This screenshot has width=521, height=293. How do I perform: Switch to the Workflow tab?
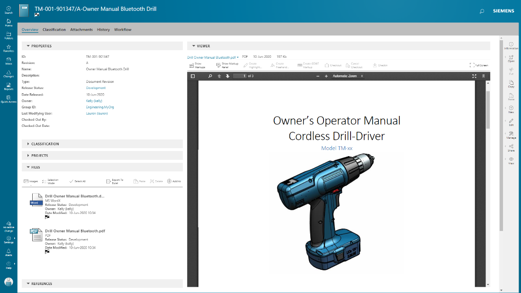[x=123, y=30]
